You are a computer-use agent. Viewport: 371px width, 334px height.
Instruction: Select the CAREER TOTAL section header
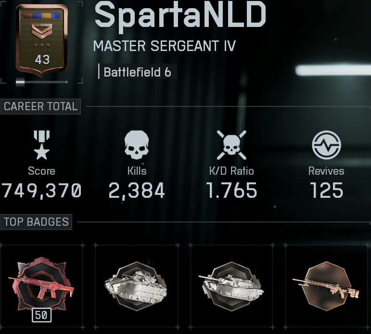40,106
